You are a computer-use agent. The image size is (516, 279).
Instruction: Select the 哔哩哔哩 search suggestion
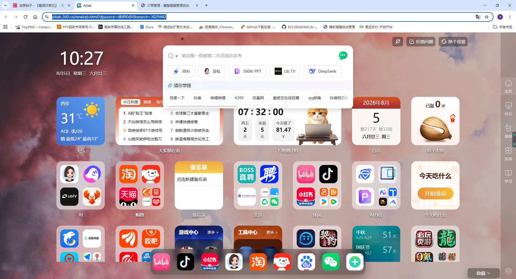point(218,98)
